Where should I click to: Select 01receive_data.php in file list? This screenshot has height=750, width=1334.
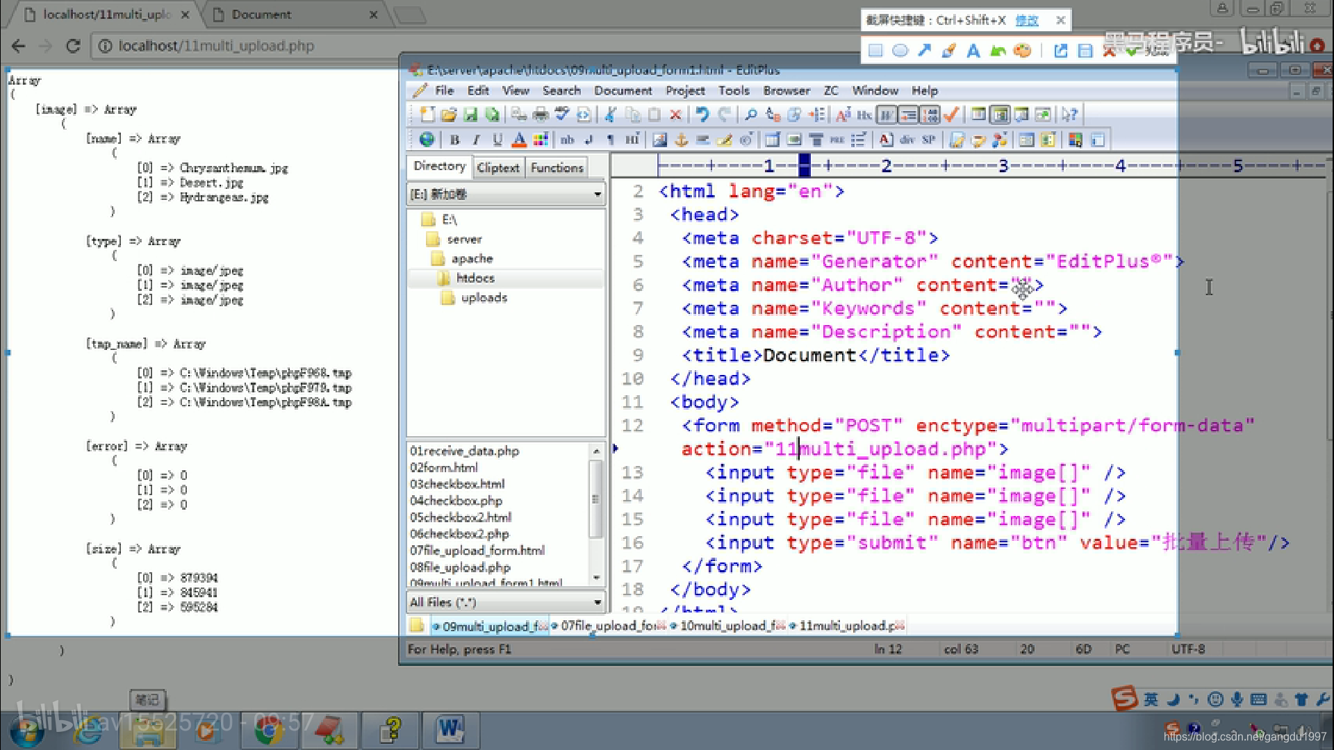464,451
